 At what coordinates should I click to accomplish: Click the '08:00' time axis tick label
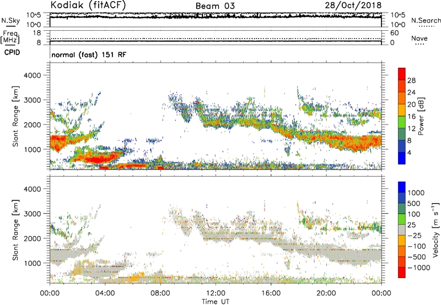click(160, 293)
